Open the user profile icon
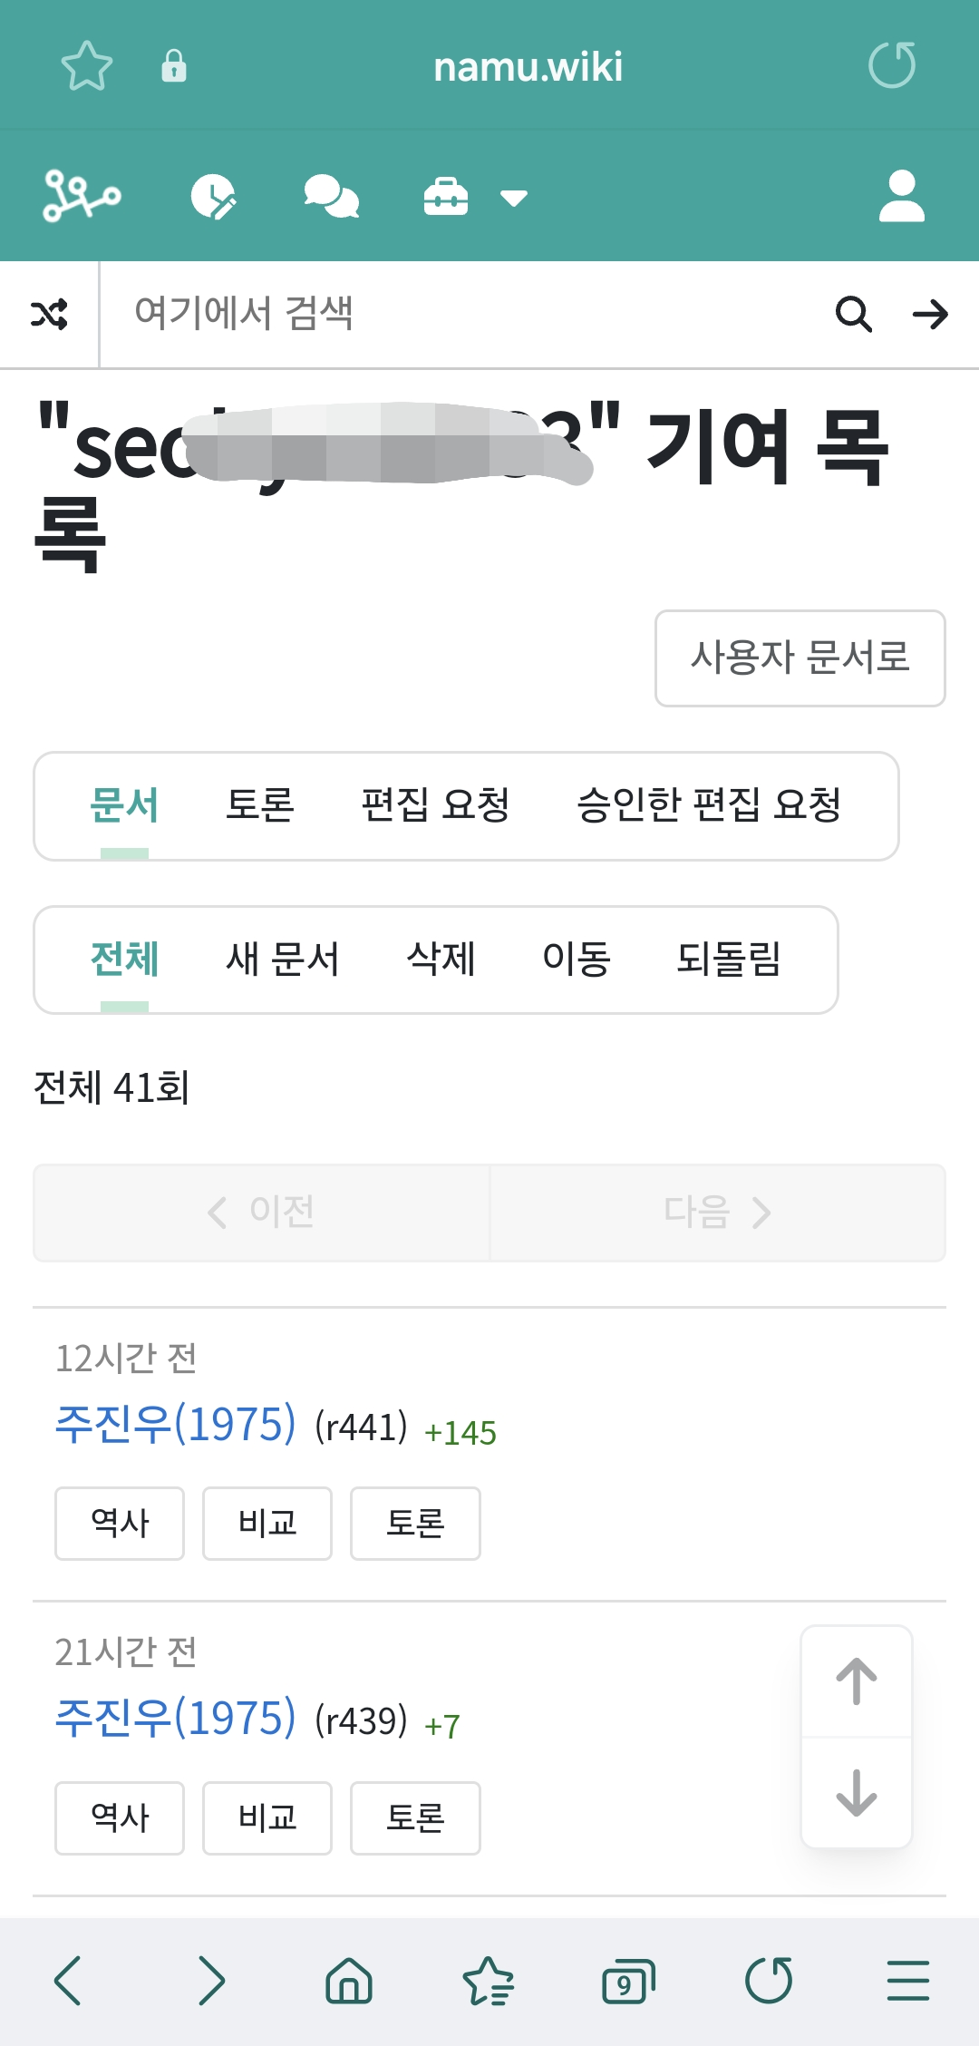979x2046 pixels. point(901,196)
